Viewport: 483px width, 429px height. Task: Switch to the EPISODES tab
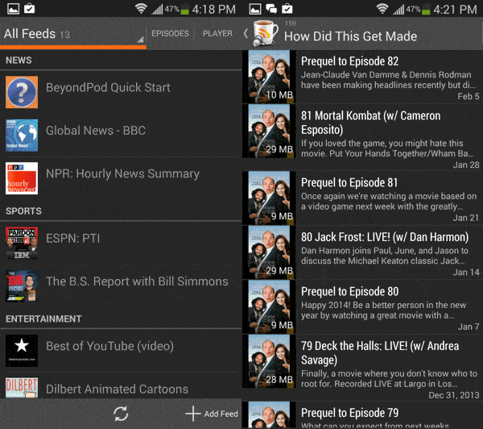tap(170, 33)
